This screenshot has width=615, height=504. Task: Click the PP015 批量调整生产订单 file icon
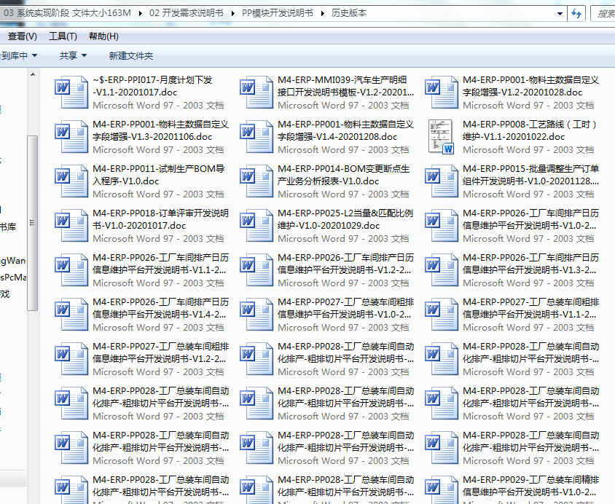[x=442, y=181]
